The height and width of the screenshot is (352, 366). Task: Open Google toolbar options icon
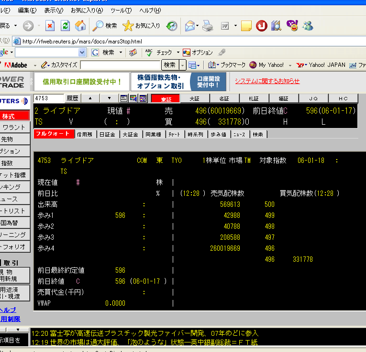[187, 53]
